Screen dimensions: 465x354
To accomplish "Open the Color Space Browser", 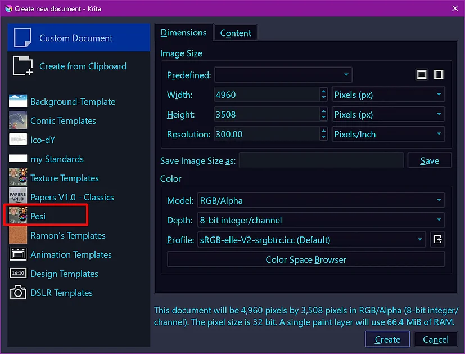I will coord(306,259).
